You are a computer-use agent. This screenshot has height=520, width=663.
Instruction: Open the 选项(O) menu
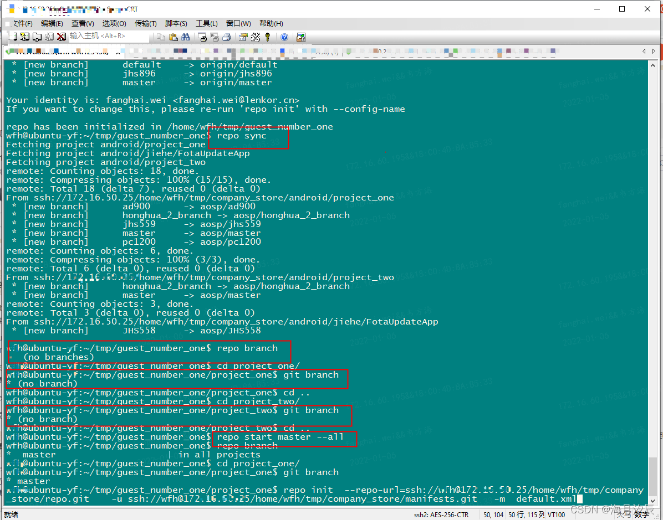coord(113,23)
